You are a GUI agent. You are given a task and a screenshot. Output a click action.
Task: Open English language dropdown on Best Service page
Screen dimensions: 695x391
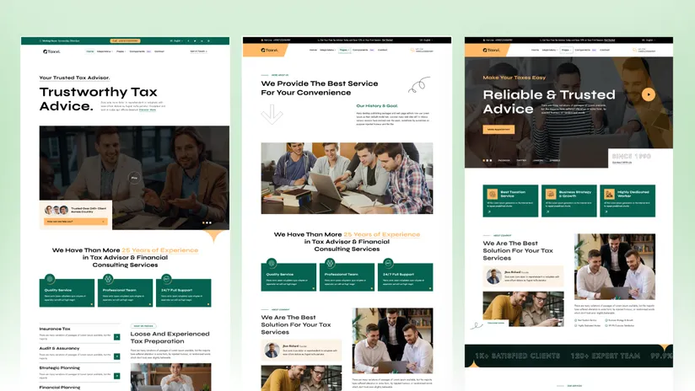click(x=425, y=40)
